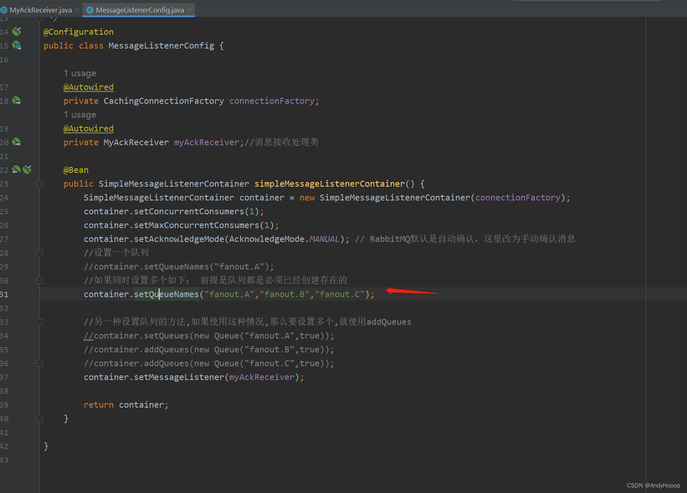Image resolution: width=687 pixels, height=493 pixels.
Task: Click the return container statement
Action: coord(126,405)
